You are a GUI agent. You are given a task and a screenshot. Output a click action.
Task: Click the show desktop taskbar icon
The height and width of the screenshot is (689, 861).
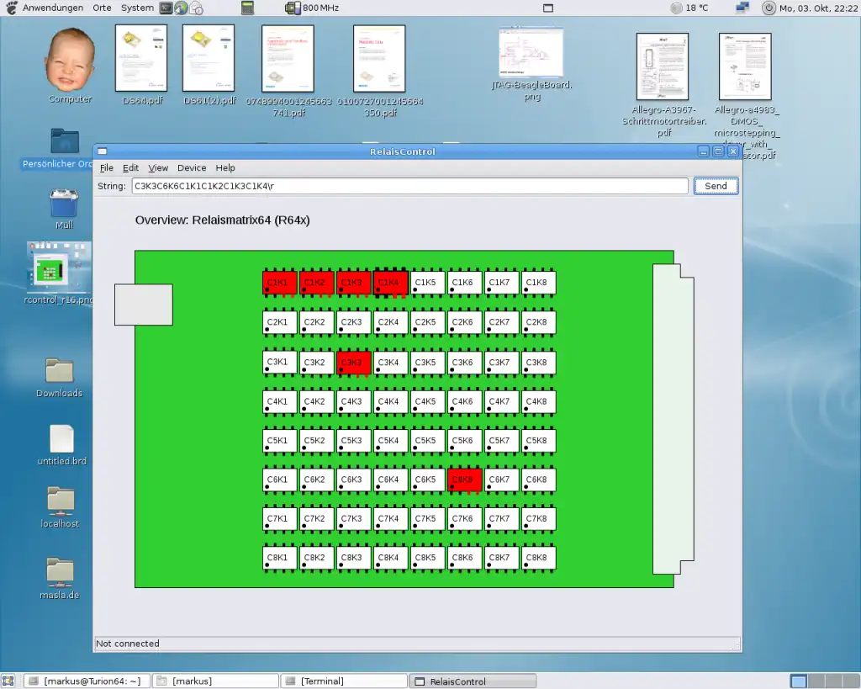[8, 681]
